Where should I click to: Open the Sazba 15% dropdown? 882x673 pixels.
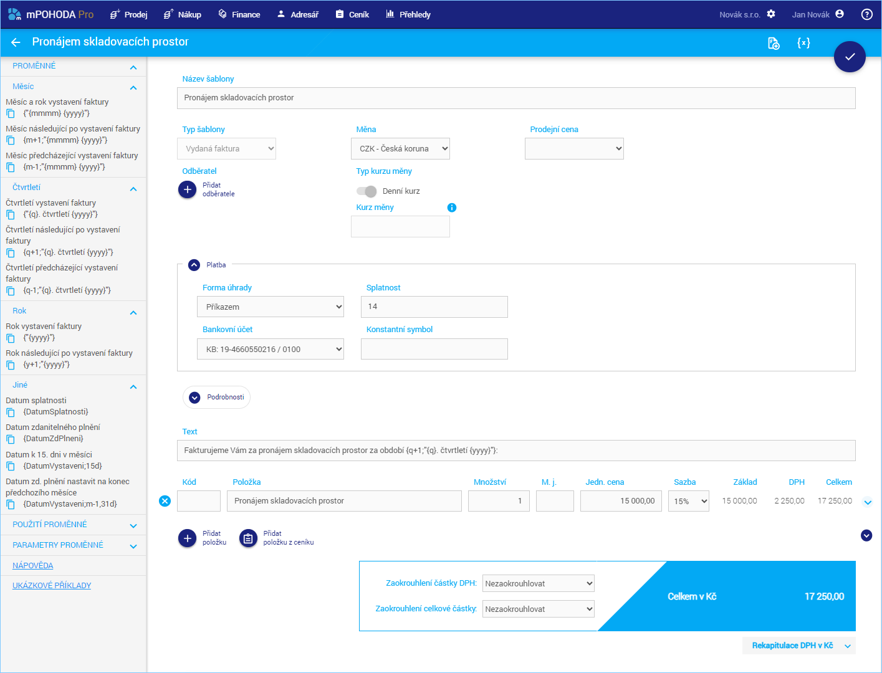tap(689, 501)
